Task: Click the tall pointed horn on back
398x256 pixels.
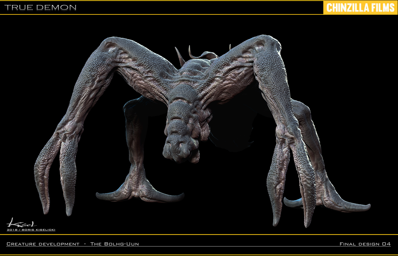Action: click(180, 56)
